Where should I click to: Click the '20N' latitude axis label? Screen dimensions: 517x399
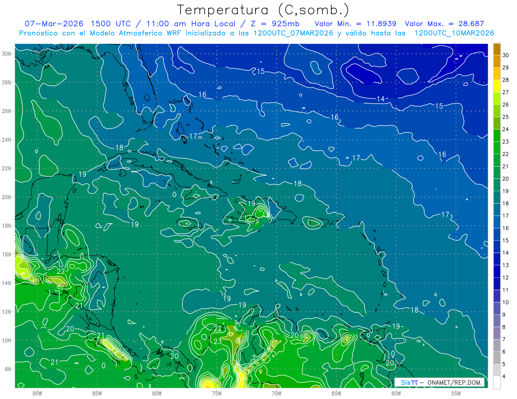tap(7, 197)
